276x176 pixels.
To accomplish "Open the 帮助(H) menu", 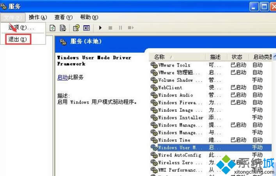I will [89, 17].
